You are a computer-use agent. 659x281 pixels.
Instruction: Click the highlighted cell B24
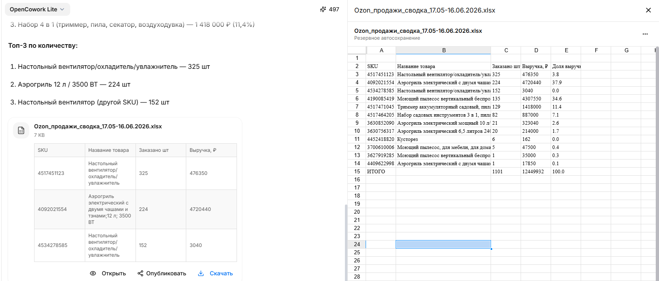point(444,244)
